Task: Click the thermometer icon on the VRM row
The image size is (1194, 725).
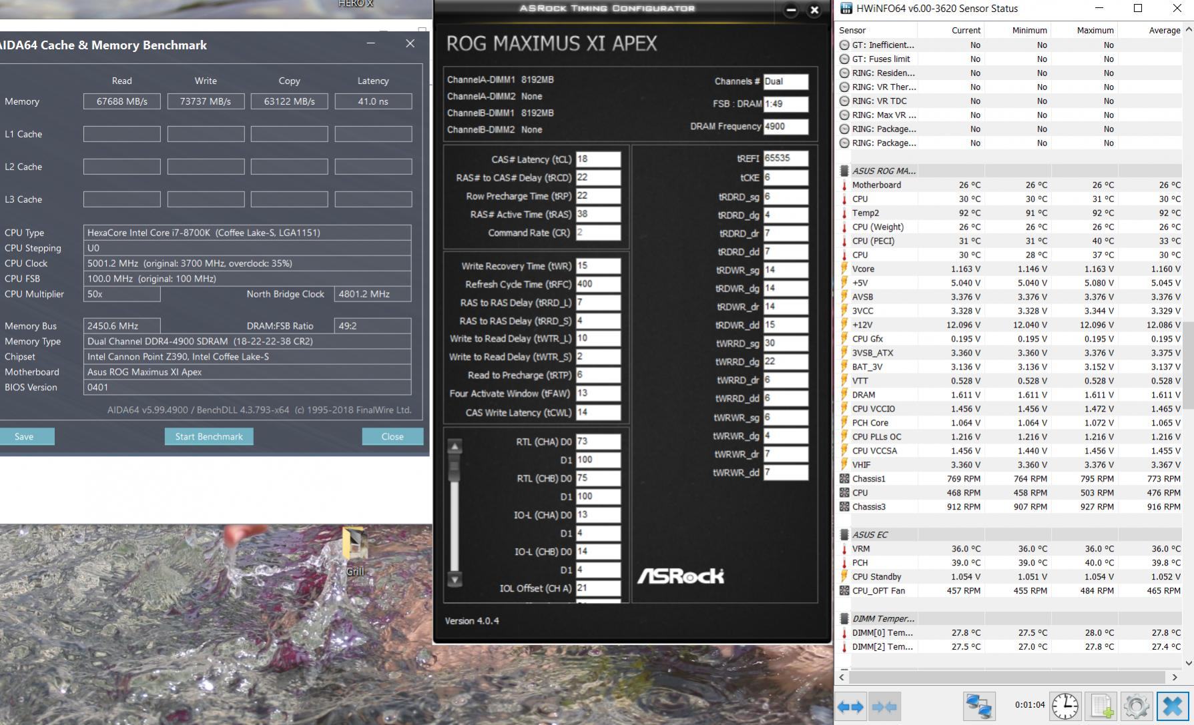Action: click(844, 549)
